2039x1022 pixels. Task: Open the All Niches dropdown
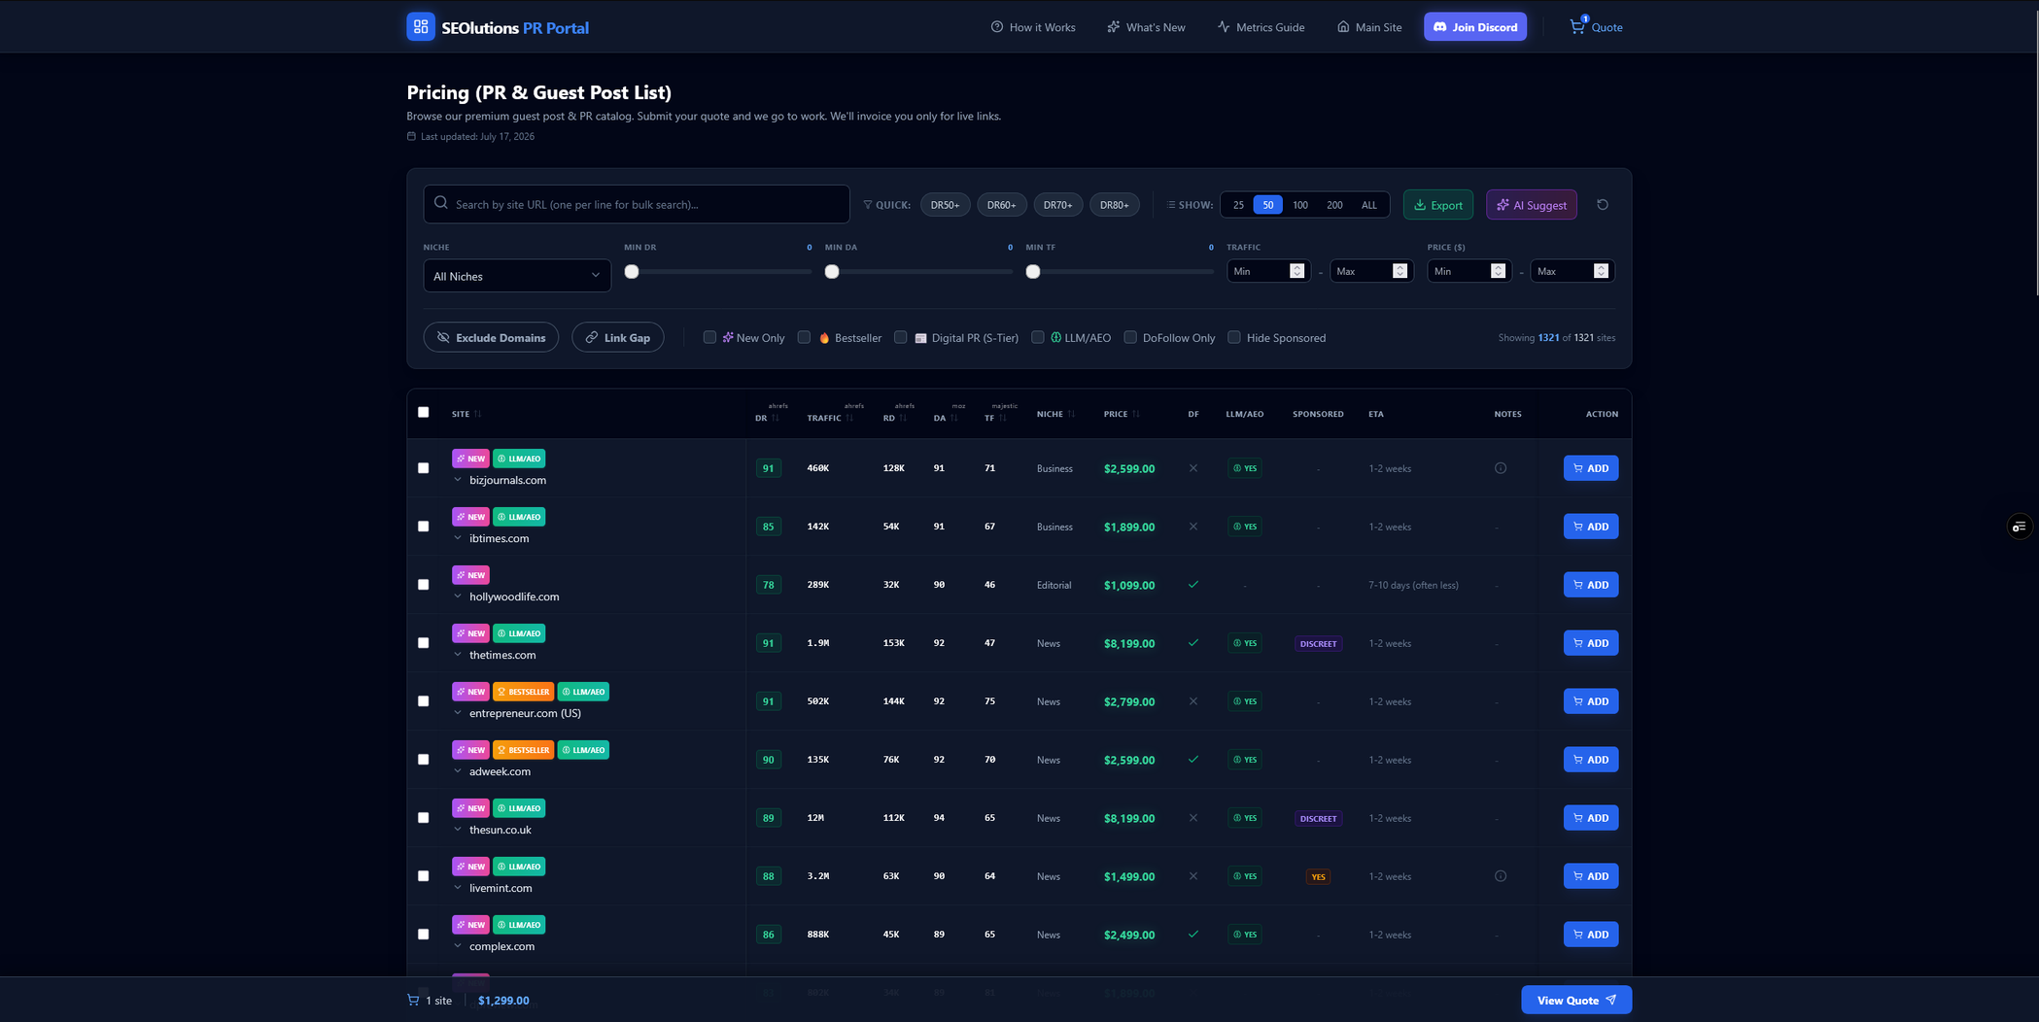tap(517, 276)
